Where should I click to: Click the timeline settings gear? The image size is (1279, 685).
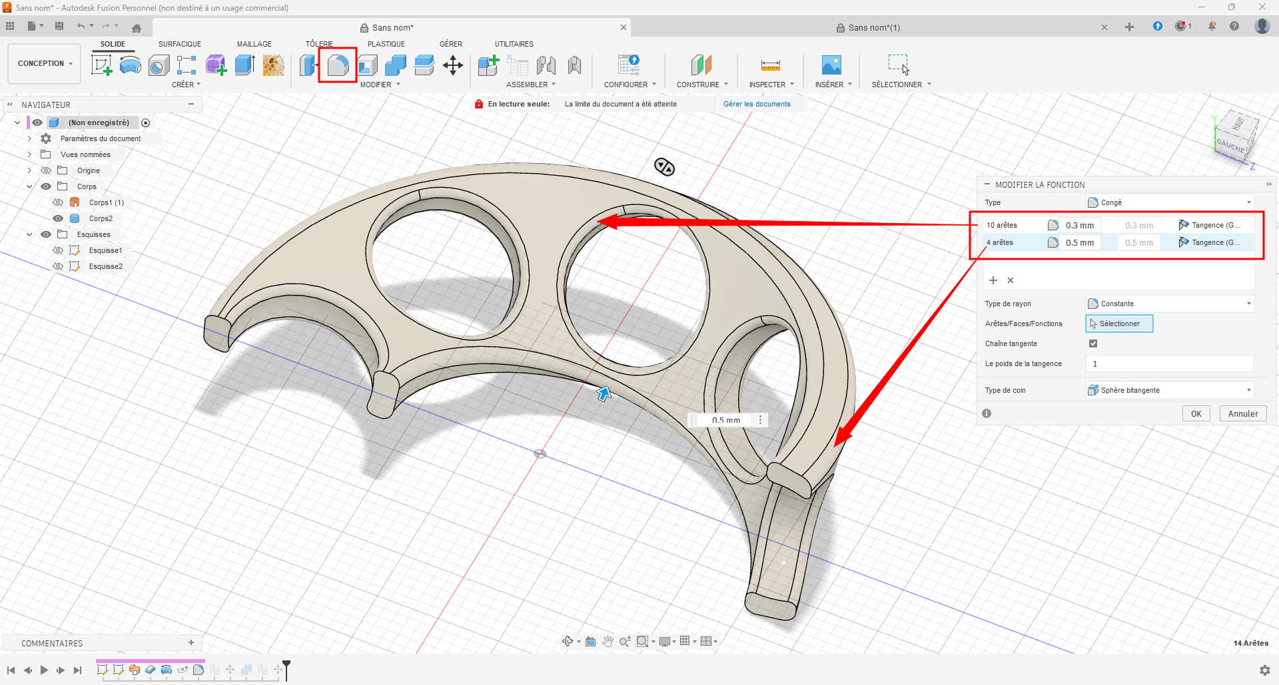tap(1264, 670)
